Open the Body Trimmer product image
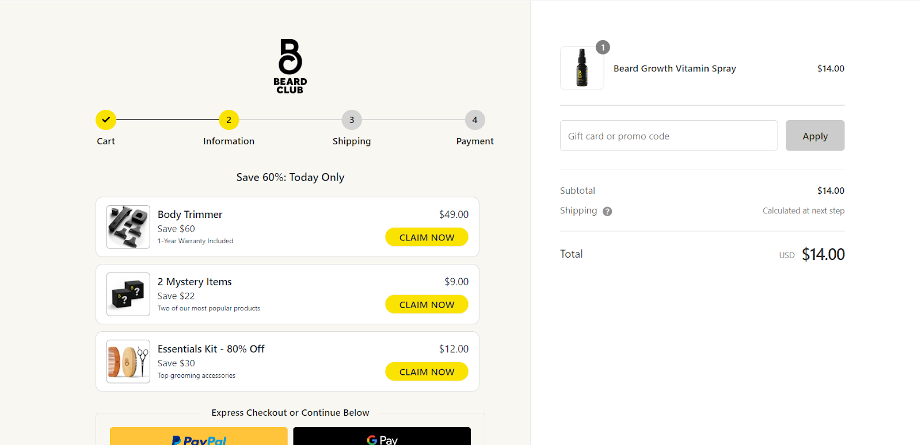921x445 pixels. click(x=128, y=227)
